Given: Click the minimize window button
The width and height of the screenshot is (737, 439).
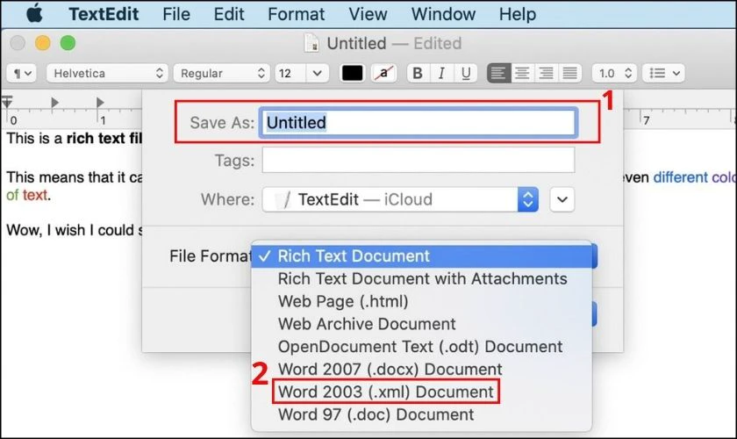Looking at the screenshot, I should [43, 43].
